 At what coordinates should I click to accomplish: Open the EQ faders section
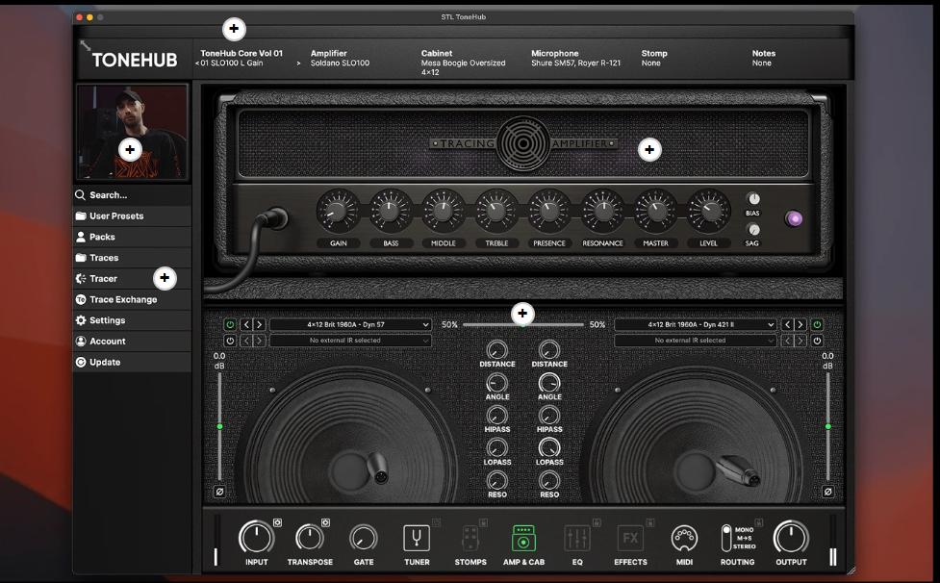(x=577, y=538)
